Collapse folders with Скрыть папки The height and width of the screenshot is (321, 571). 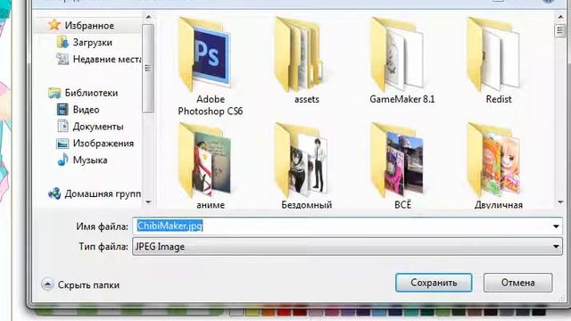pos(80,284)
